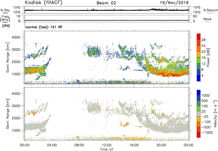Click the "Power [dB]" color bar title

208,58
